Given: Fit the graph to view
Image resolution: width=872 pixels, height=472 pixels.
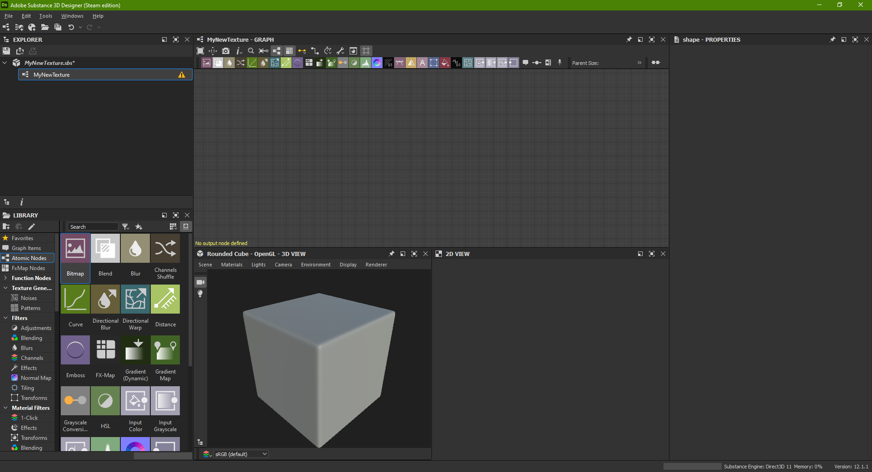Looking at the screenshot, I should (200, 51).
